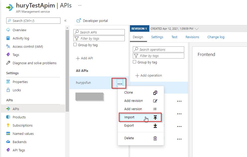247x157 pixels.
Task: Switch to the Change log tab
Action: click(x=216, y=37)
